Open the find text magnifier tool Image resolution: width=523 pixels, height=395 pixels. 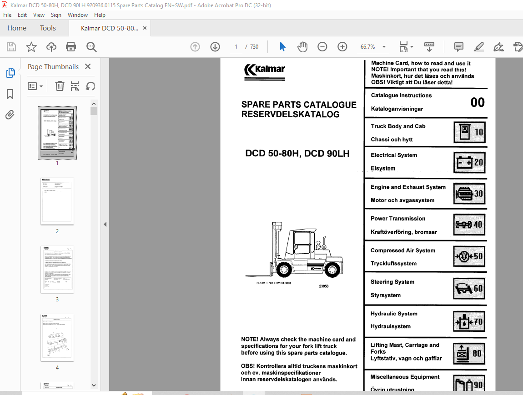coord(91,47)
